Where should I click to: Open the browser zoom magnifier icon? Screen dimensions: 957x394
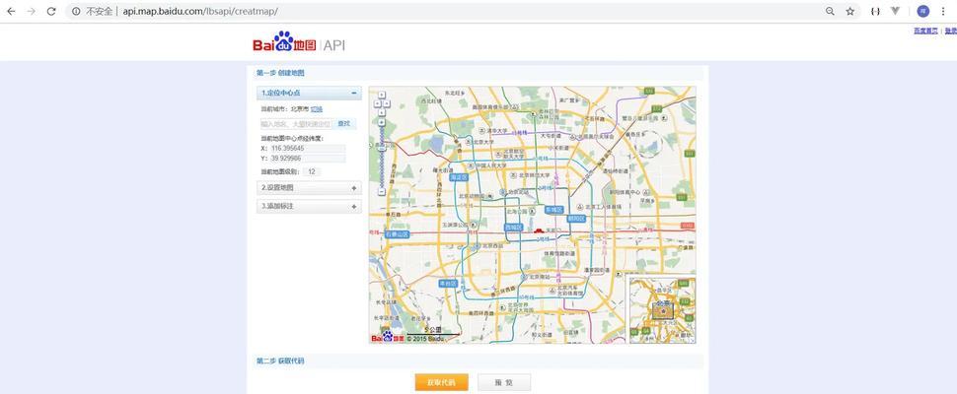pos(830,11)
